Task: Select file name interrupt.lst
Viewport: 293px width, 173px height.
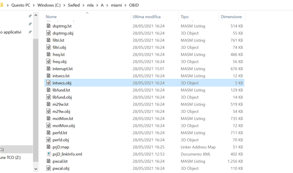Action: (63, 69)
